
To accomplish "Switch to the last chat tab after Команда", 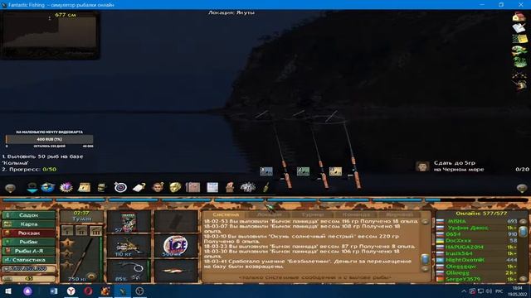I will click(x=399, y=214).
